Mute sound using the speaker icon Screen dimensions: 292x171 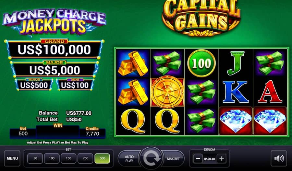point(279,158)
